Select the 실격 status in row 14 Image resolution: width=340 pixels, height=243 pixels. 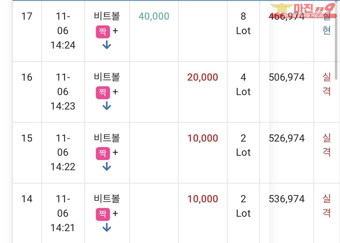point(326,206)
